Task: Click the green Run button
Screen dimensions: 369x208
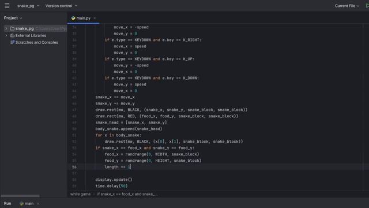Action: click(367, 6)
